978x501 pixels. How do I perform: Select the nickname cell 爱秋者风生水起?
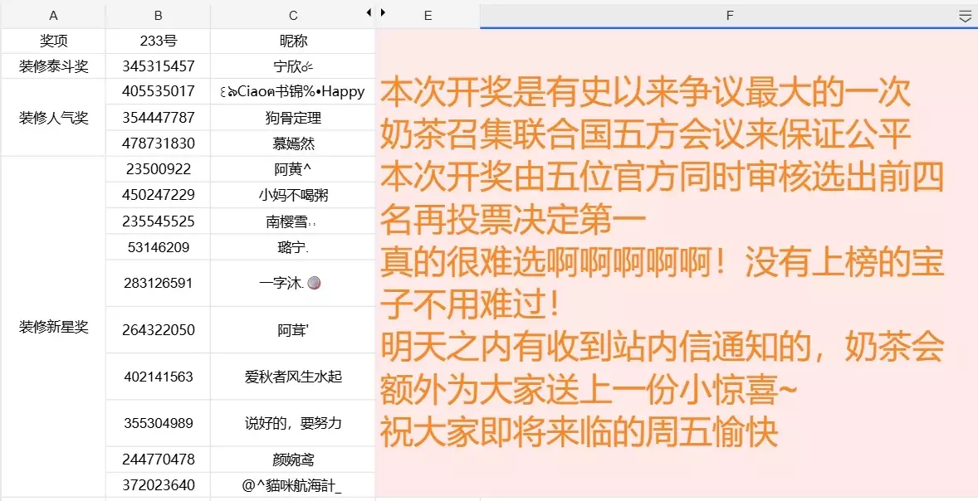pyautogui.click(x=293, y=377)
